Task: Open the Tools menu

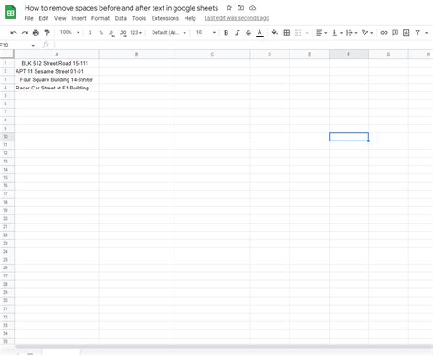Action: (x=139, y=18)
